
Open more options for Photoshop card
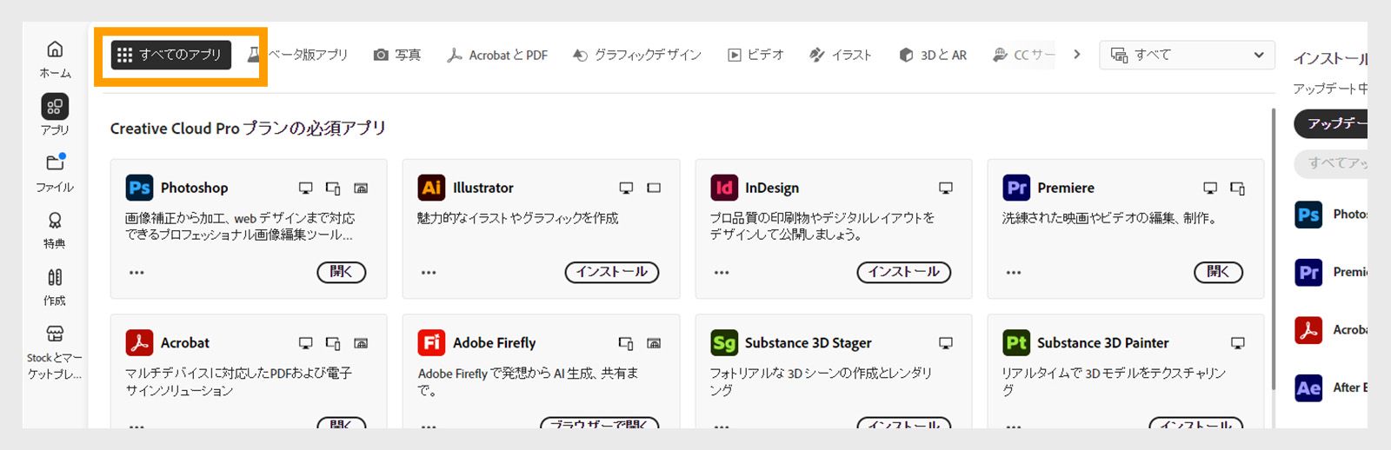tap(136, 273)
